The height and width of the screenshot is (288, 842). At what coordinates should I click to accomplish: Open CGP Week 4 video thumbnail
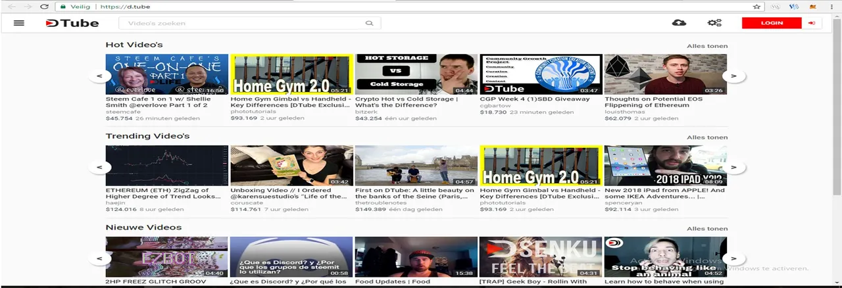541,74
